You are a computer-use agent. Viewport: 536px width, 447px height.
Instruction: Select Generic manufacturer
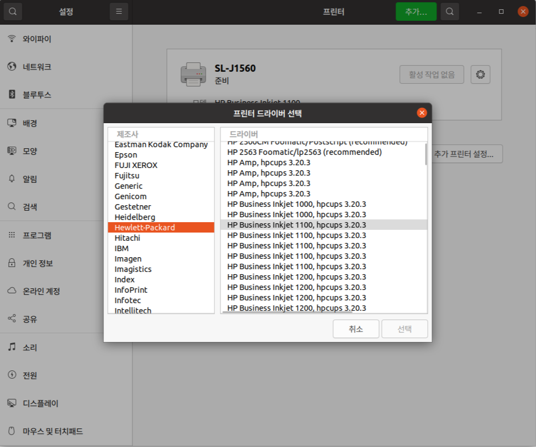click(161, 186)
